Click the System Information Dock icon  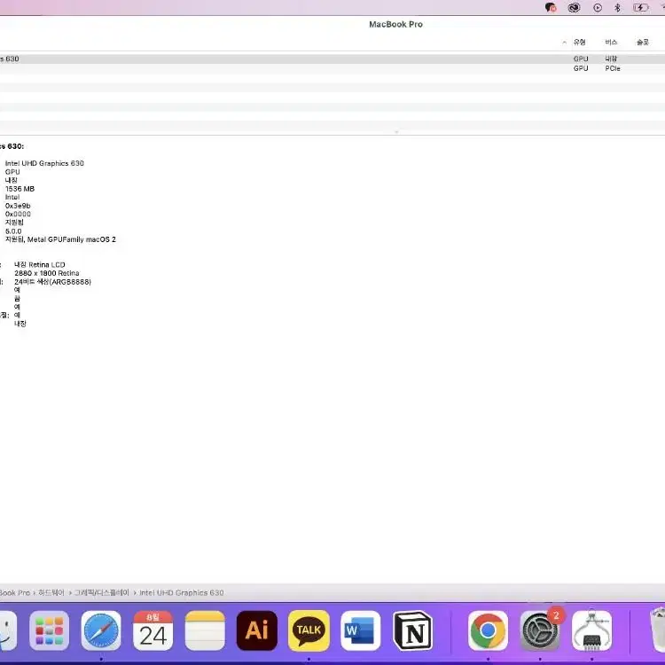coord(591,630)
